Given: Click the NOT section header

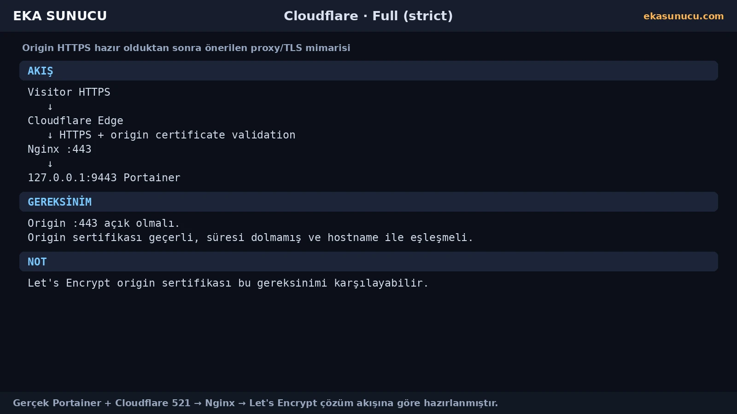Looking at the screenshot, I should [x=368, y=262].
